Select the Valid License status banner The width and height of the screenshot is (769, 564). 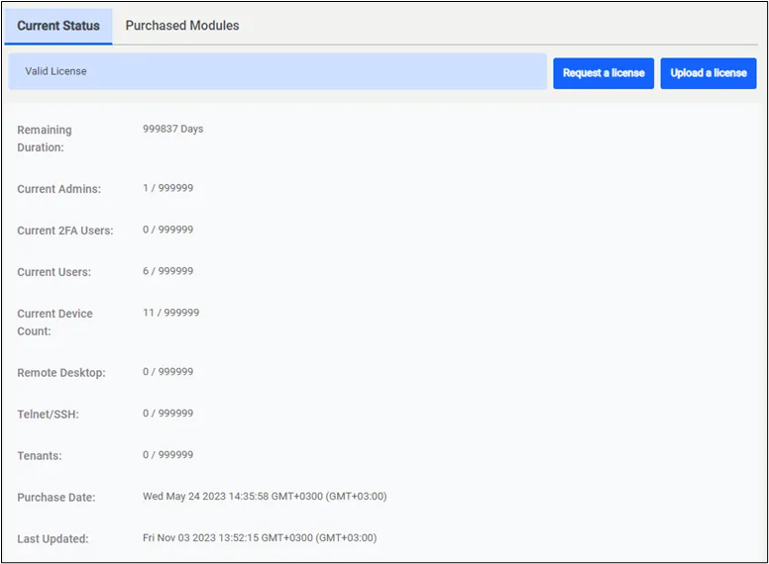click(277, 71)
